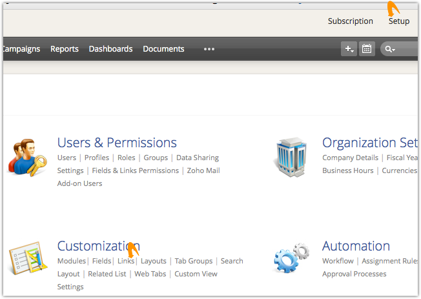Open the Web Tabs link
The width and height of the screenshot is (421, 299).
150,274
